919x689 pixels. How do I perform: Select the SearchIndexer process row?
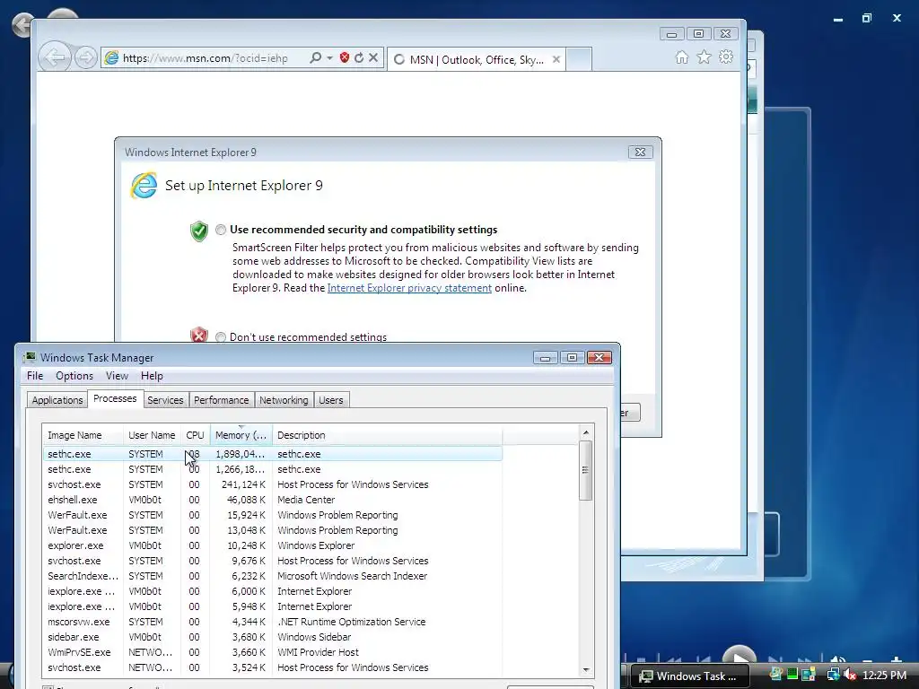pyautogui.click(x=273, y=576)
